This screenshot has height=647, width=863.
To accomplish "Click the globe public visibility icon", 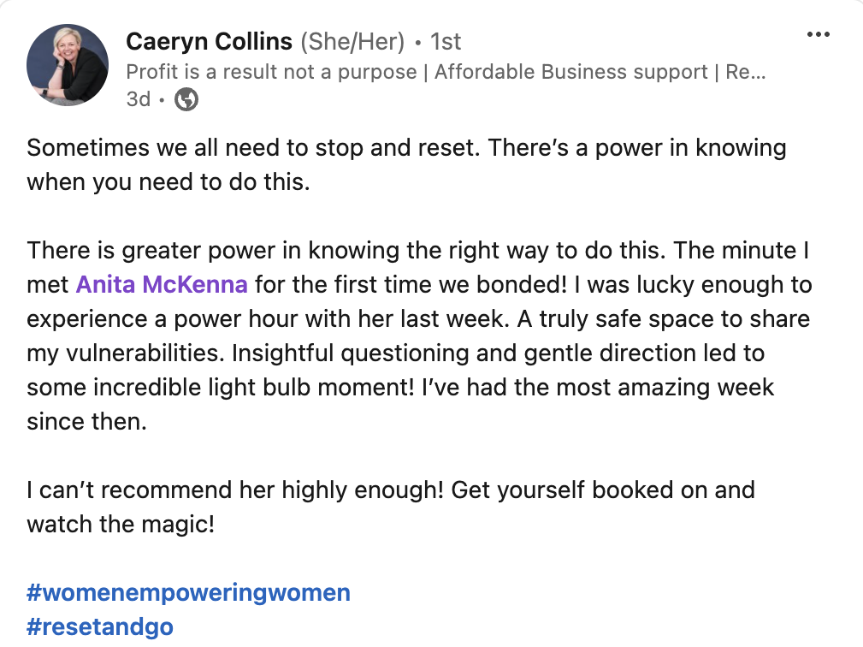I will [186, 100].
